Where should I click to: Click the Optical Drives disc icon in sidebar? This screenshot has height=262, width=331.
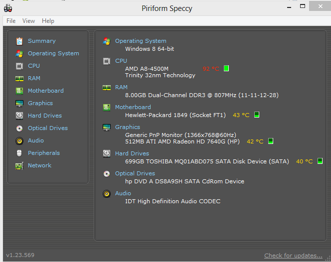[19, 128]
